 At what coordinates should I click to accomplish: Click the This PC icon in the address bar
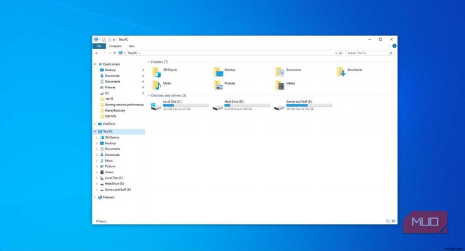coord(120,53)
